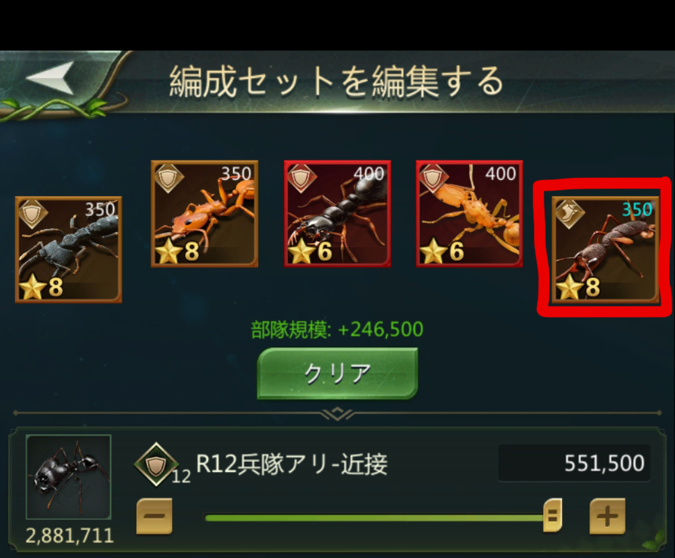Tap shield badge on orange ant card
The image size is (675, 558).
168,177
